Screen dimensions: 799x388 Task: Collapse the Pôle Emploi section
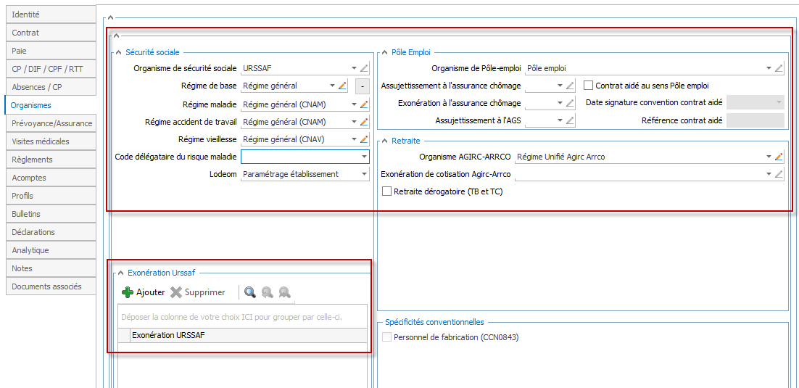pos(384,51)
